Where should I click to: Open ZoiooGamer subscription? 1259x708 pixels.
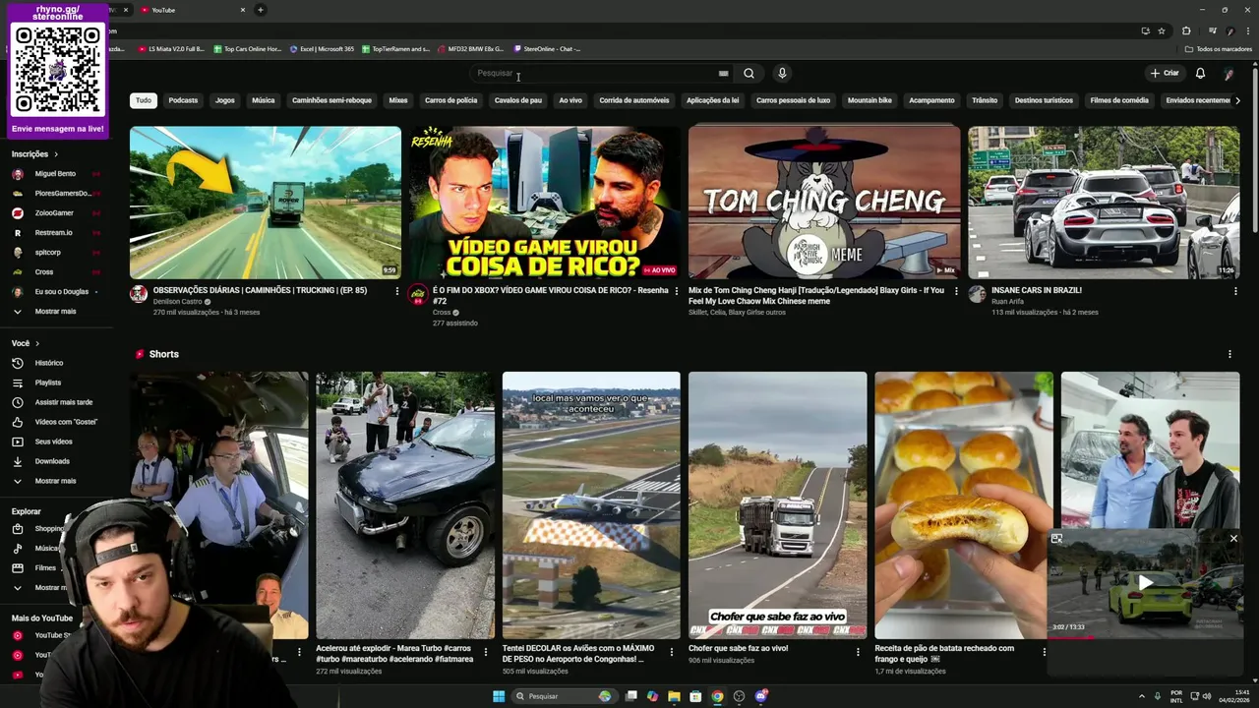54,213
